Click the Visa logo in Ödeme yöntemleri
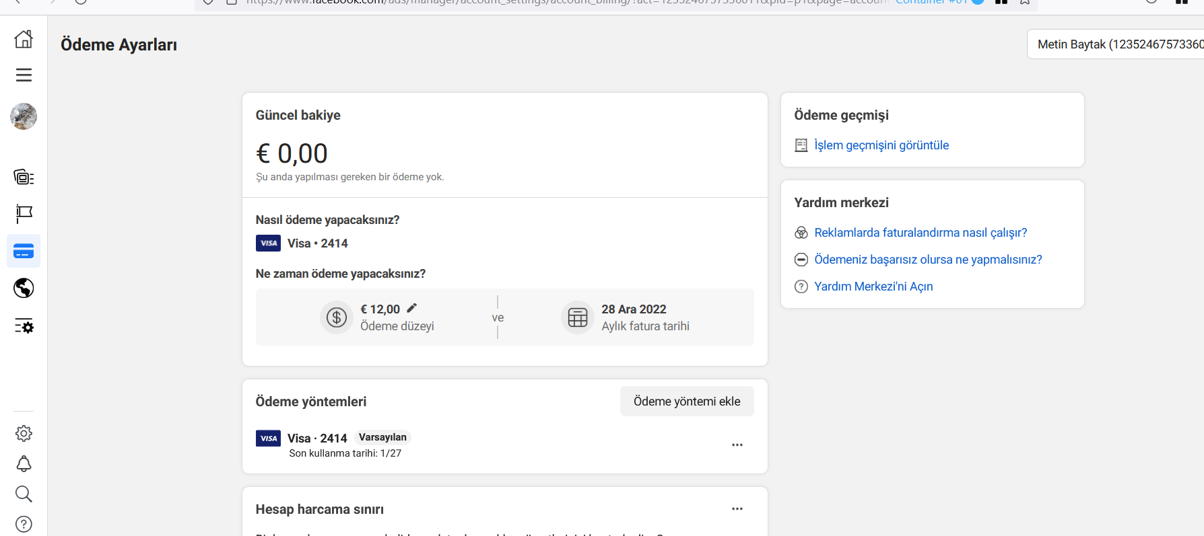 click(268, 438)
